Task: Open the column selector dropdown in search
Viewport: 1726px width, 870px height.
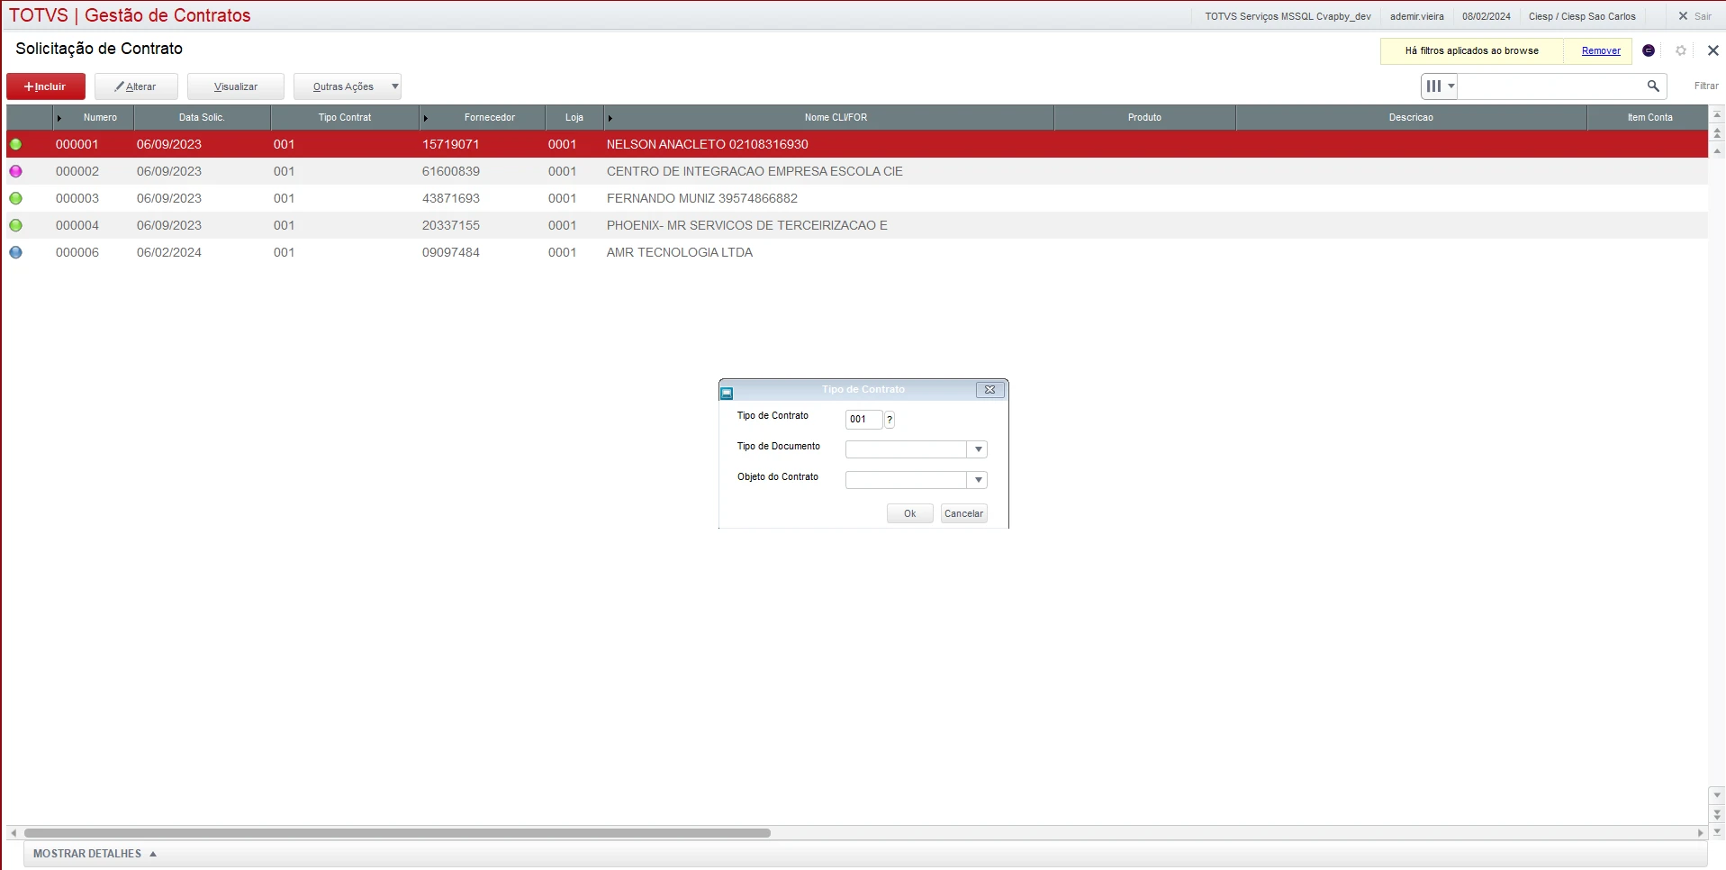Action: point(1440,86)
